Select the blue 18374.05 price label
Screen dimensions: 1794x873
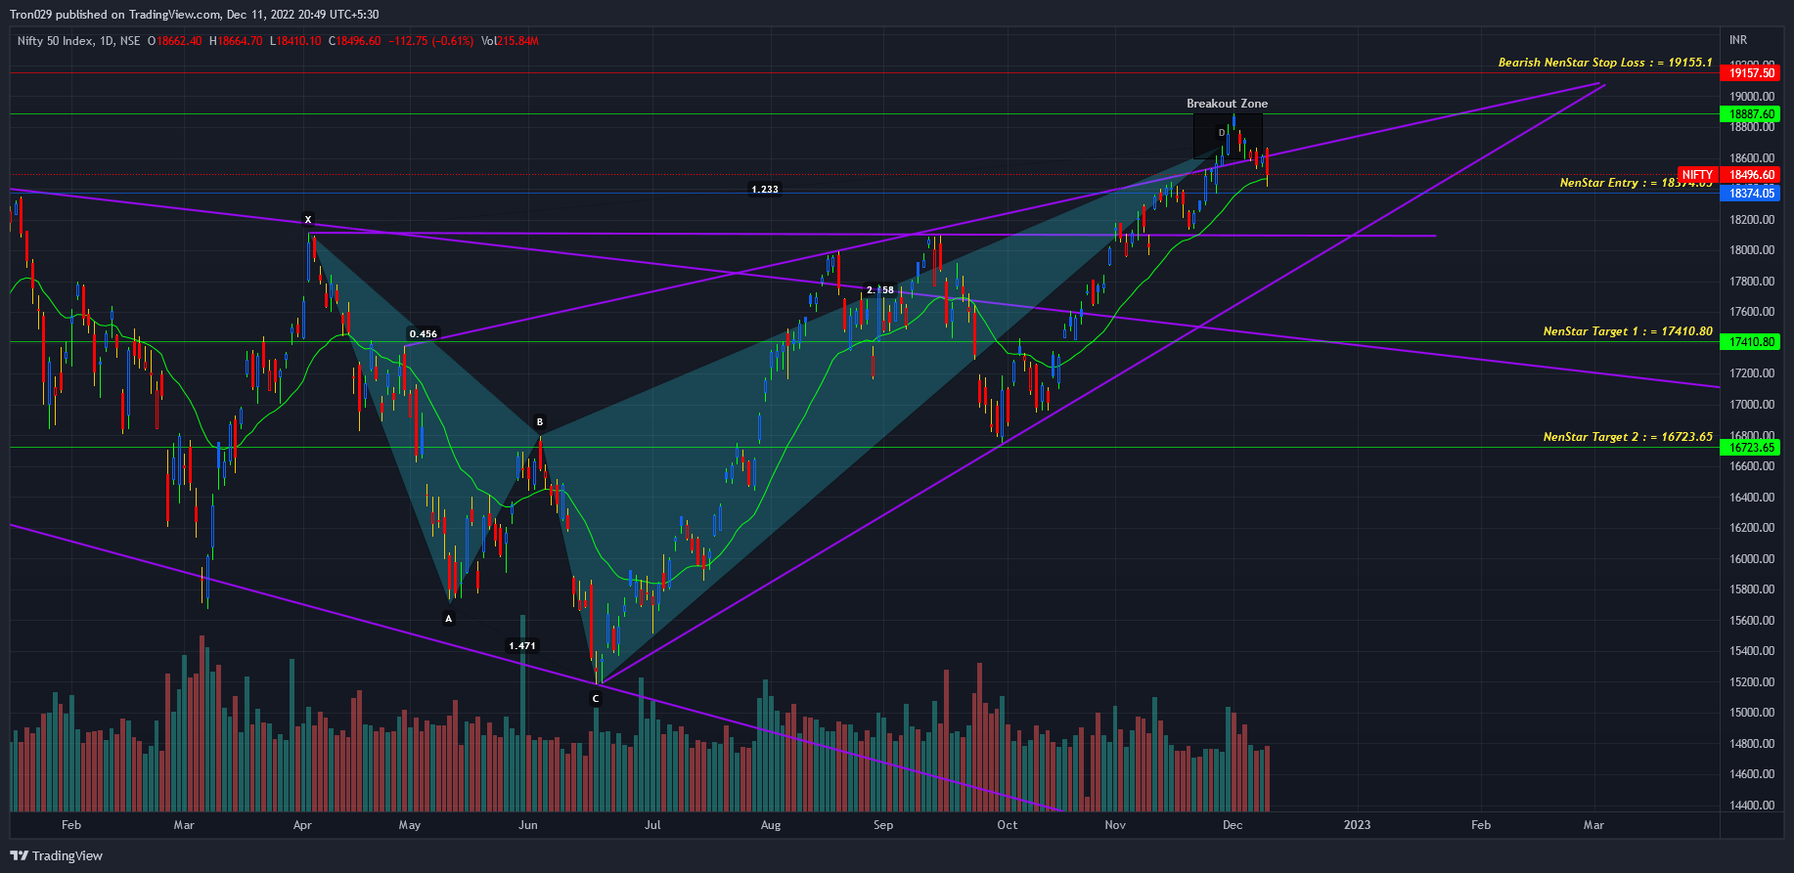1751,194
